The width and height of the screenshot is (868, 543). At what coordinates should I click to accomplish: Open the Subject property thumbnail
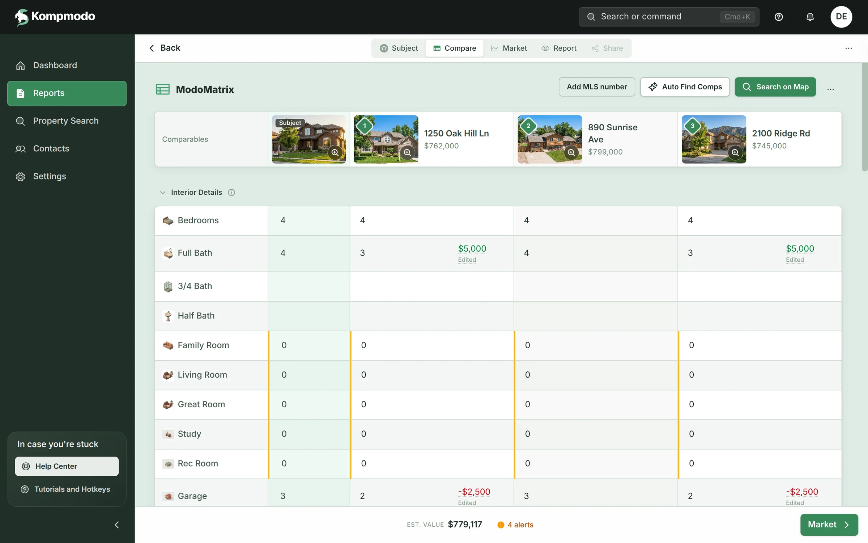[309, 139]
